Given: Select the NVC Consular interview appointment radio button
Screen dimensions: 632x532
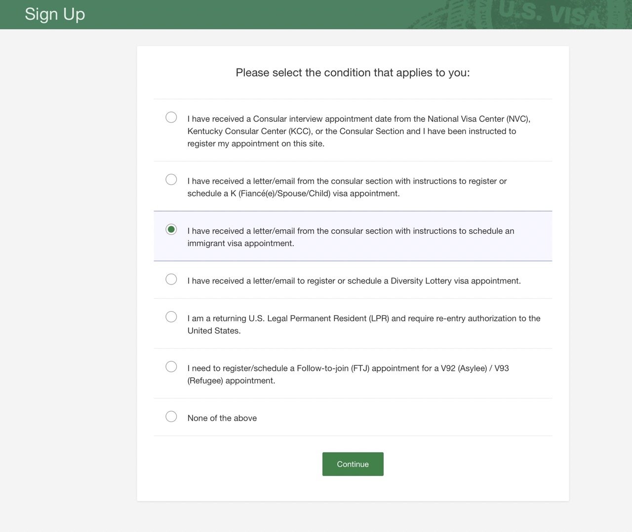Looking at the screenshot, I should click(171, 117).
